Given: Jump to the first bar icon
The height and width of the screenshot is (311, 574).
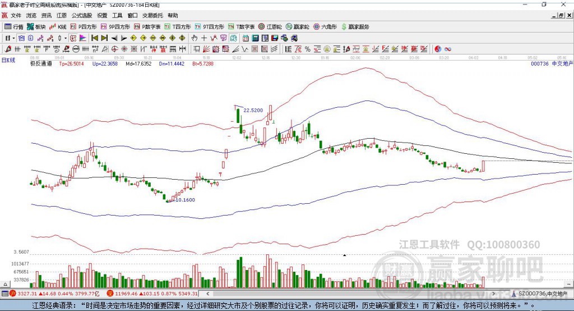Looking at the screenshot, I should pos(94,38).
